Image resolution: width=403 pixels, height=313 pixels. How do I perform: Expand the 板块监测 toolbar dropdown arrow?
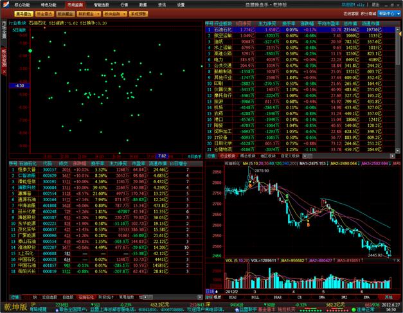pos(125,14)
